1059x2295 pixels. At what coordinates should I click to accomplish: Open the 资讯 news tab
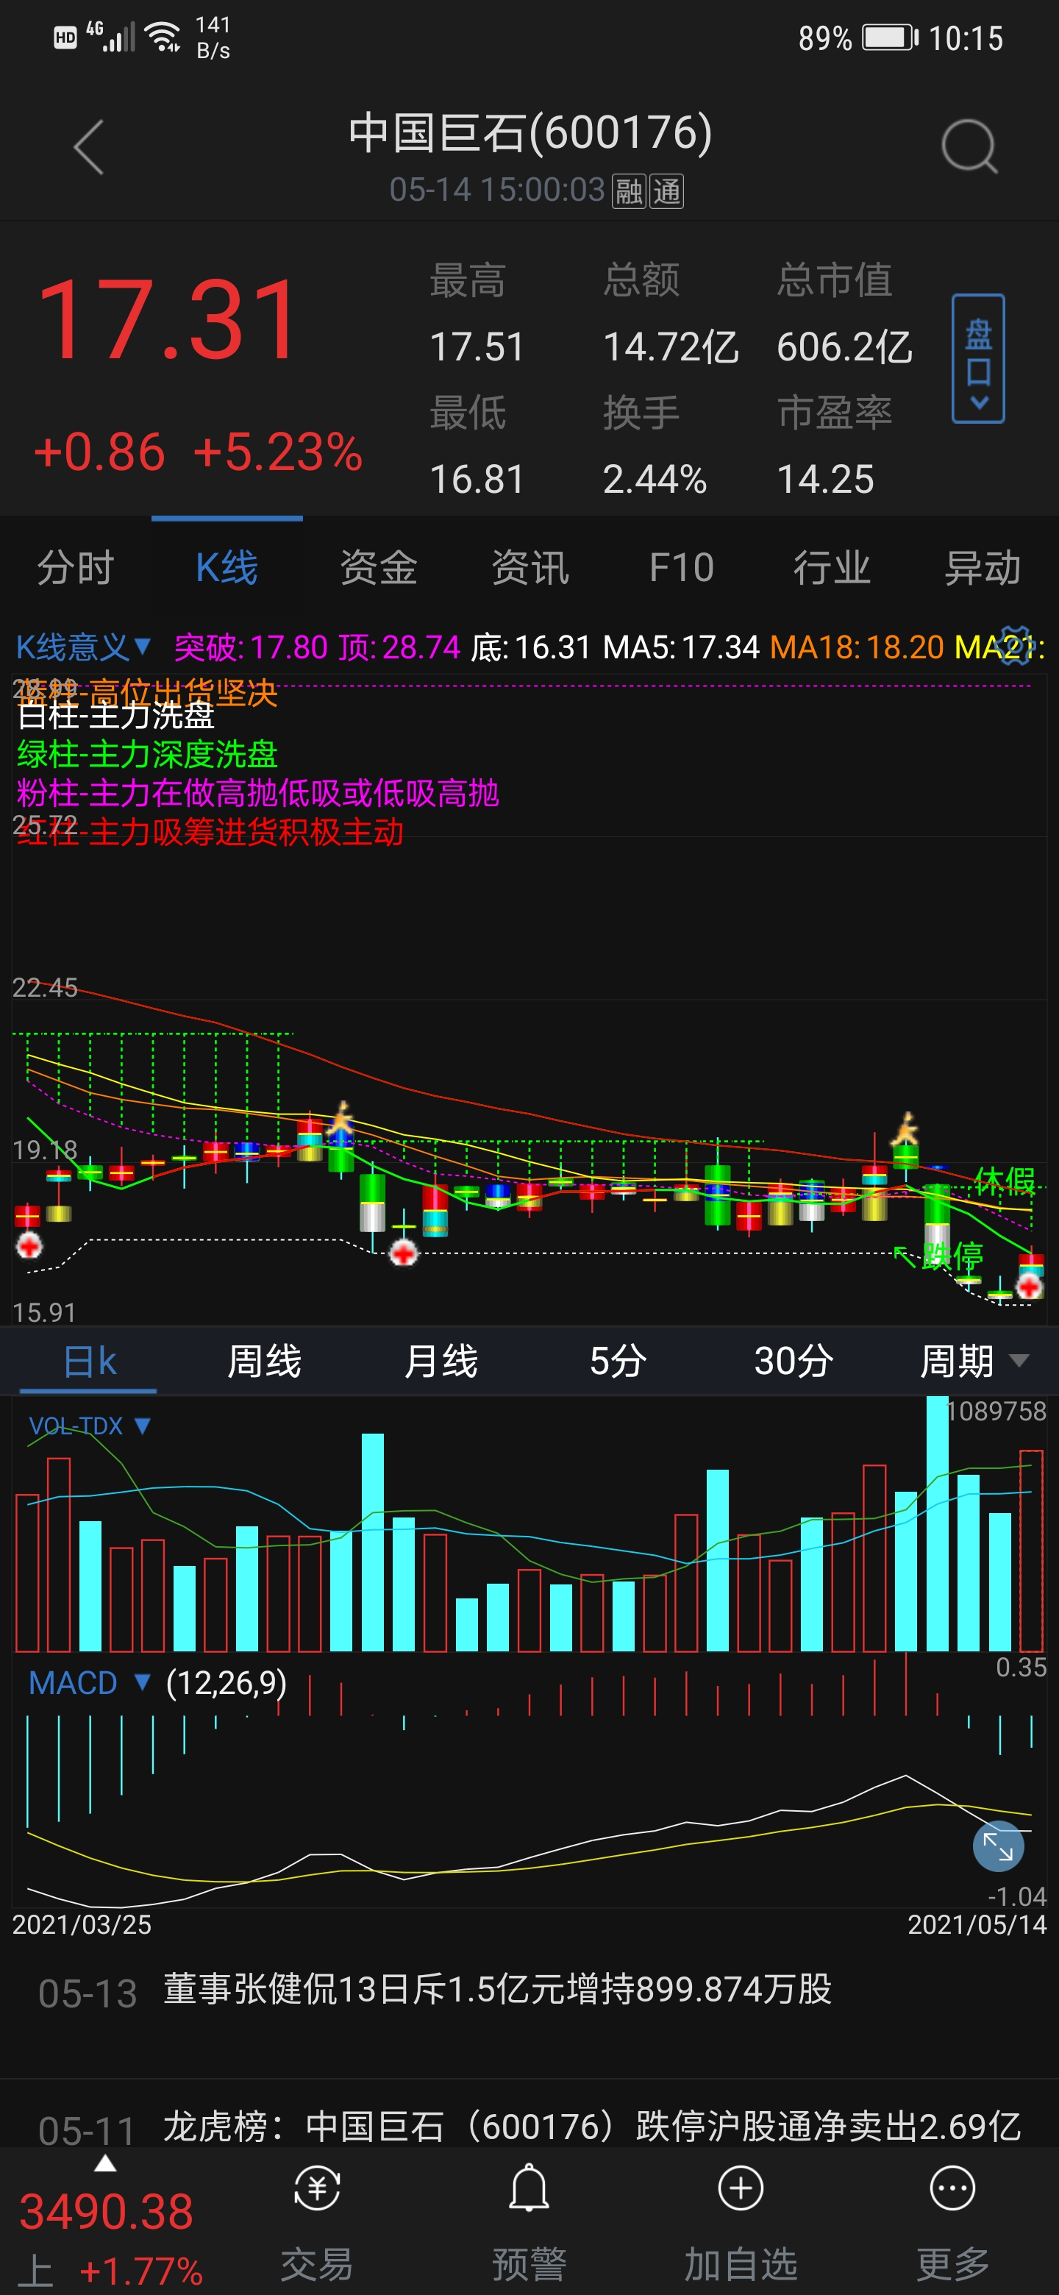tap(530, 568)
